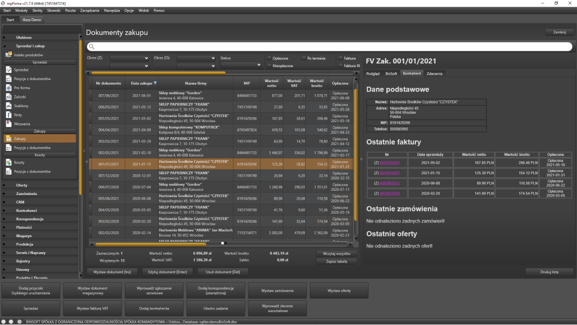Tick the row checkbox for 006/05/2021
The width and height of the screenshot is (577, 325).
[x=90, y=107]
